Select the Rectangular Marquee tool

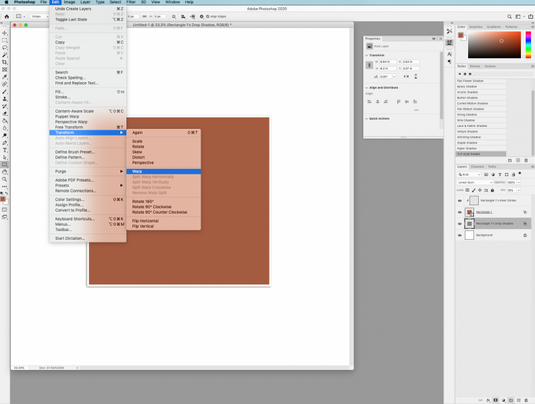[x=5, y=40]
